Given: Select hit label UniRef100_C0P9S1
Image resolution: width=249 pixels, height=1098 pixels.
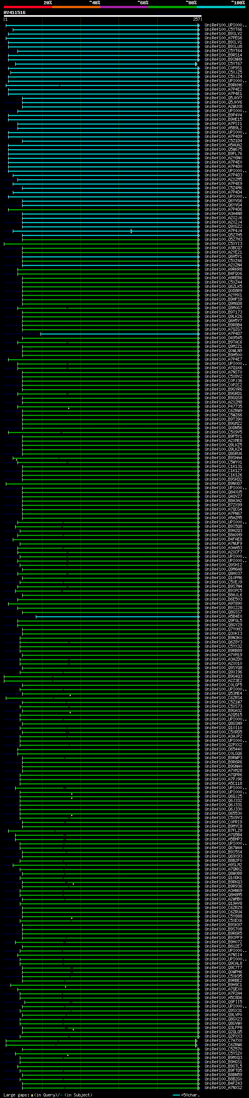Looking at the screenshot, I should click(223, 68).
